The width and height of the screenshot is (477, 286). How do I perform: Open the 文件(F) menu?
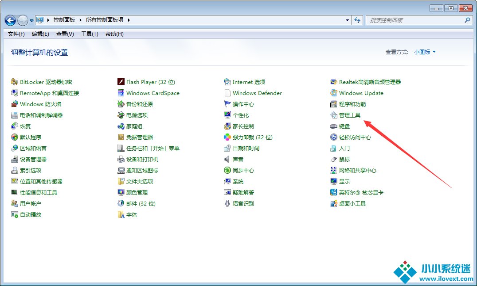coord(16,34)
